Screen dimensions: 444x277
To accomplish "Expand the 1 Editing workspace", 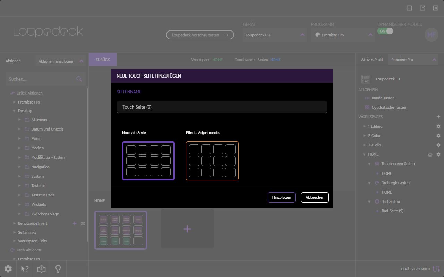I will pos(364,126).
